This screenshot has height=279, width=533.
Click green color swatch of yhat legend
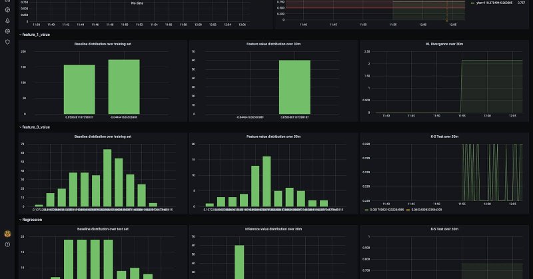click(x=472, y=3)
